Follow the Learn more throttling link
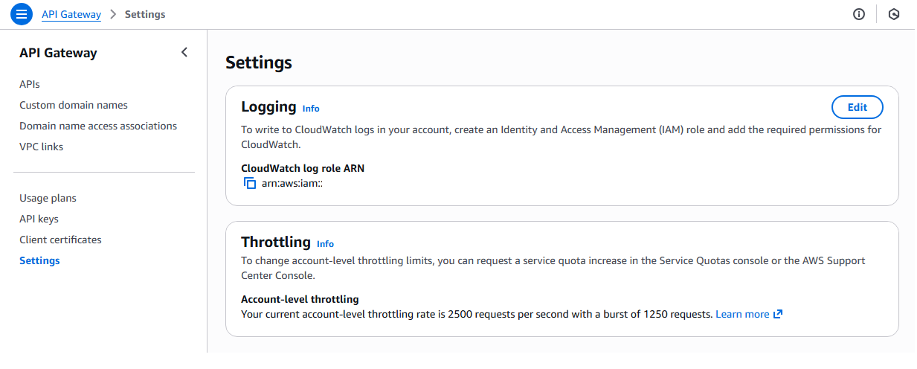Screen dimensions: 917x369 pyautogui.click(x=742, y=314)
